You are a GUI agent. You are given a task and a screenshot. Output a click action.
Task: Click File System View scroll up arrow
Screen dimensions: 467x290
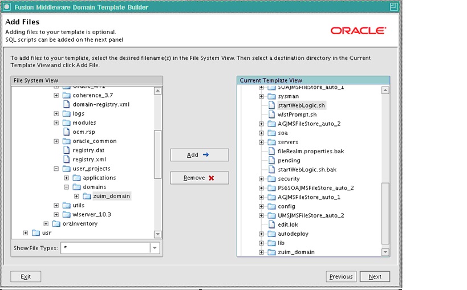(x=158, y=91)
